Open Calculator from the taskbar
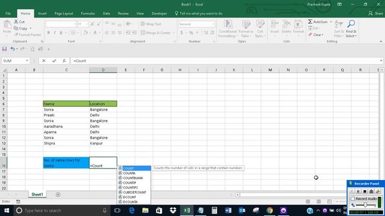Viewport: 385px width, 216px height. click(x=214, y=211)
